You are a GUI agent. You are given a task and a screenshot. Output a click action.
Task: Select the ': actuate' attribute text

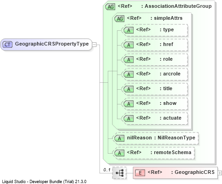(170, 118)
